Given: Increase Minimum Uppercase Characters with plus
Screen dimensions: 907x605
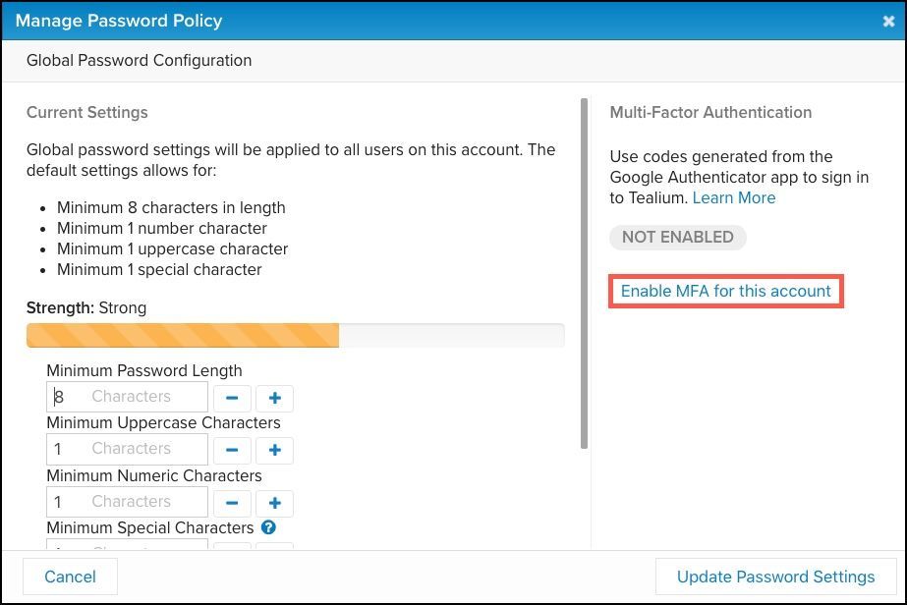Looking at the screenshot, I should click(275, 450).
